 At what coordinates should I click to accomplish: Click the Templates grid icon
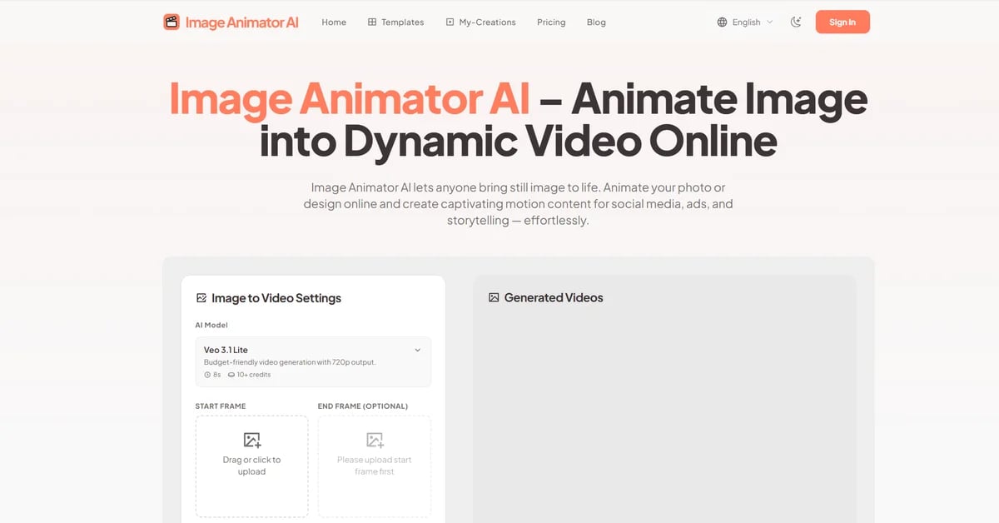pos(372,22)
